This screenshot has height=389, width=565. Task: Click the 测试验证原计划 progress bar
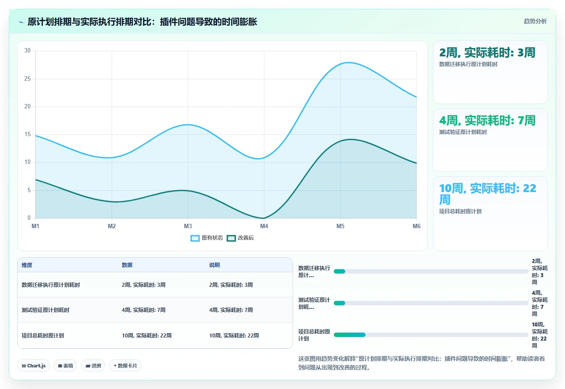point(431,303)
